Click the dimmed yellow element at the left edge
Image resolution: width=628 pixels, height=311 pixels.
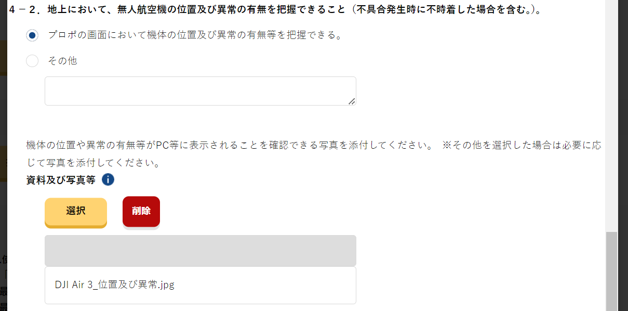click(3, 58)
